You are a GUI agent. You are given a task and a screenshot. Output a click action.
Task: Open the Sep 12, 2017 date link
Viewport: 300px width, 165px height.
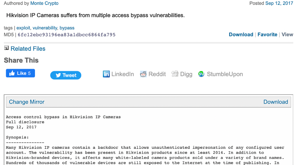pos(279,3)
